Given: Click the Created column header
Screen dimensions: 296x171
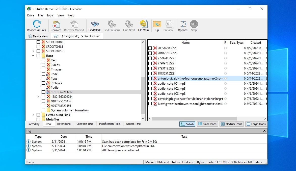Looking at the screenshot, I should click(x=256, y=43).
